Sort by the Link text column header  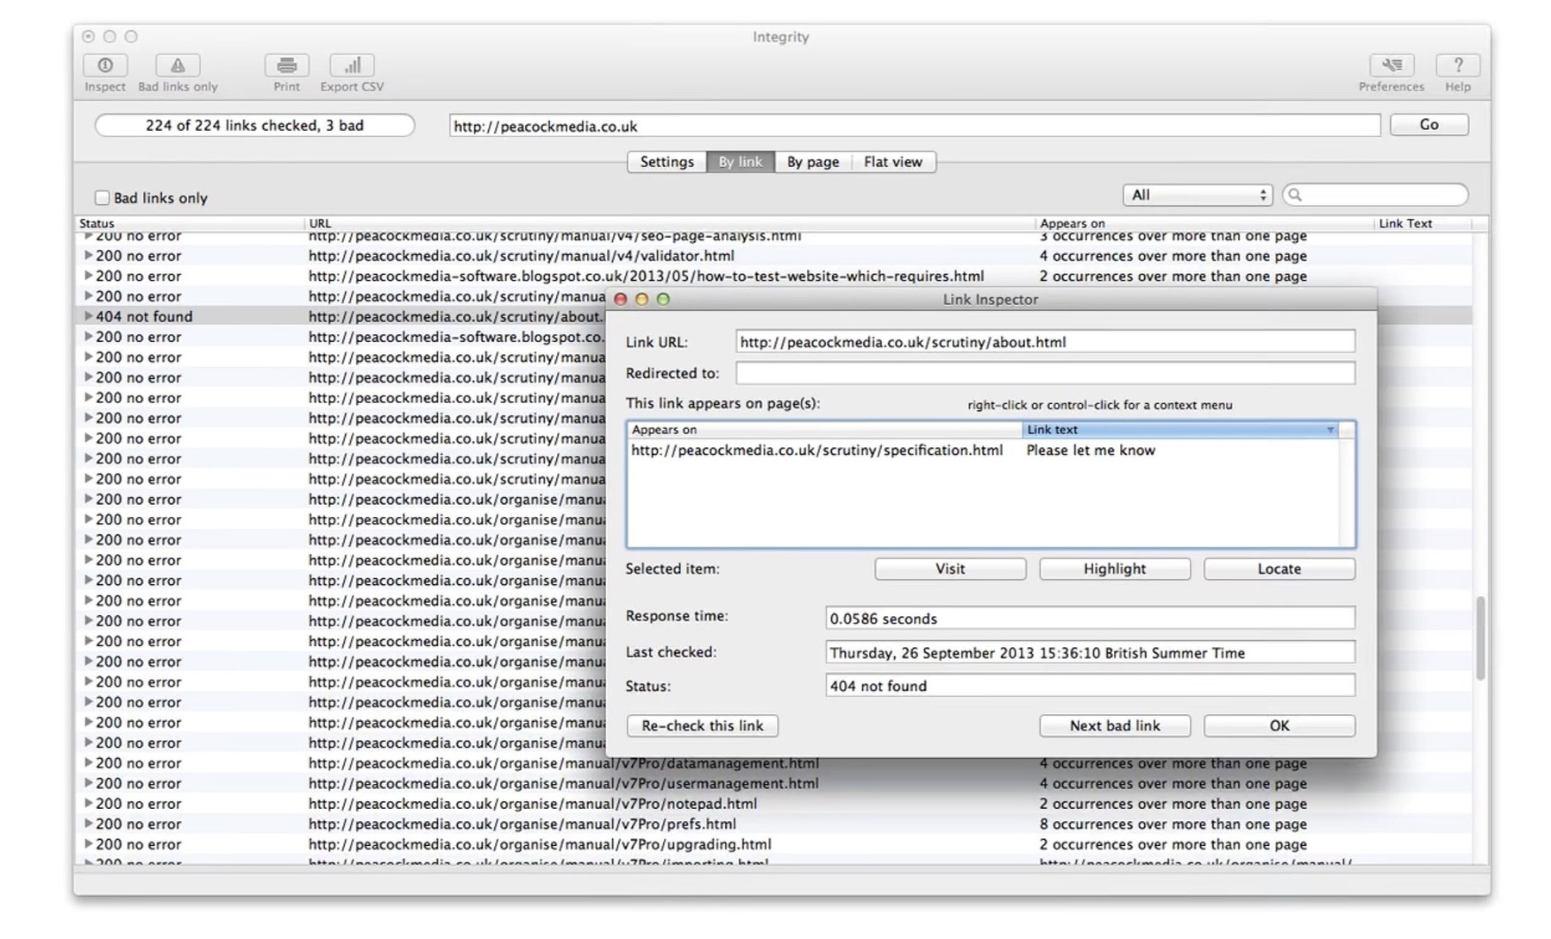[1179, 430]
